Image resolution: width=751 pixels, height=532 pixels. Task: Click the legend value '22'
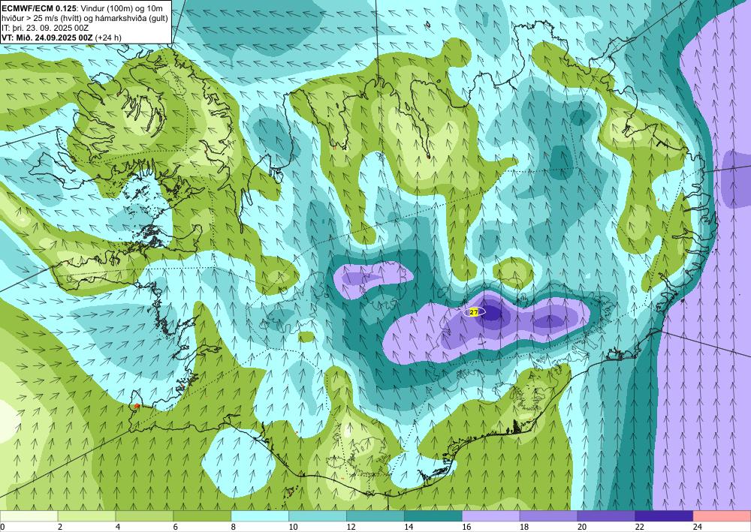(639, 527)
